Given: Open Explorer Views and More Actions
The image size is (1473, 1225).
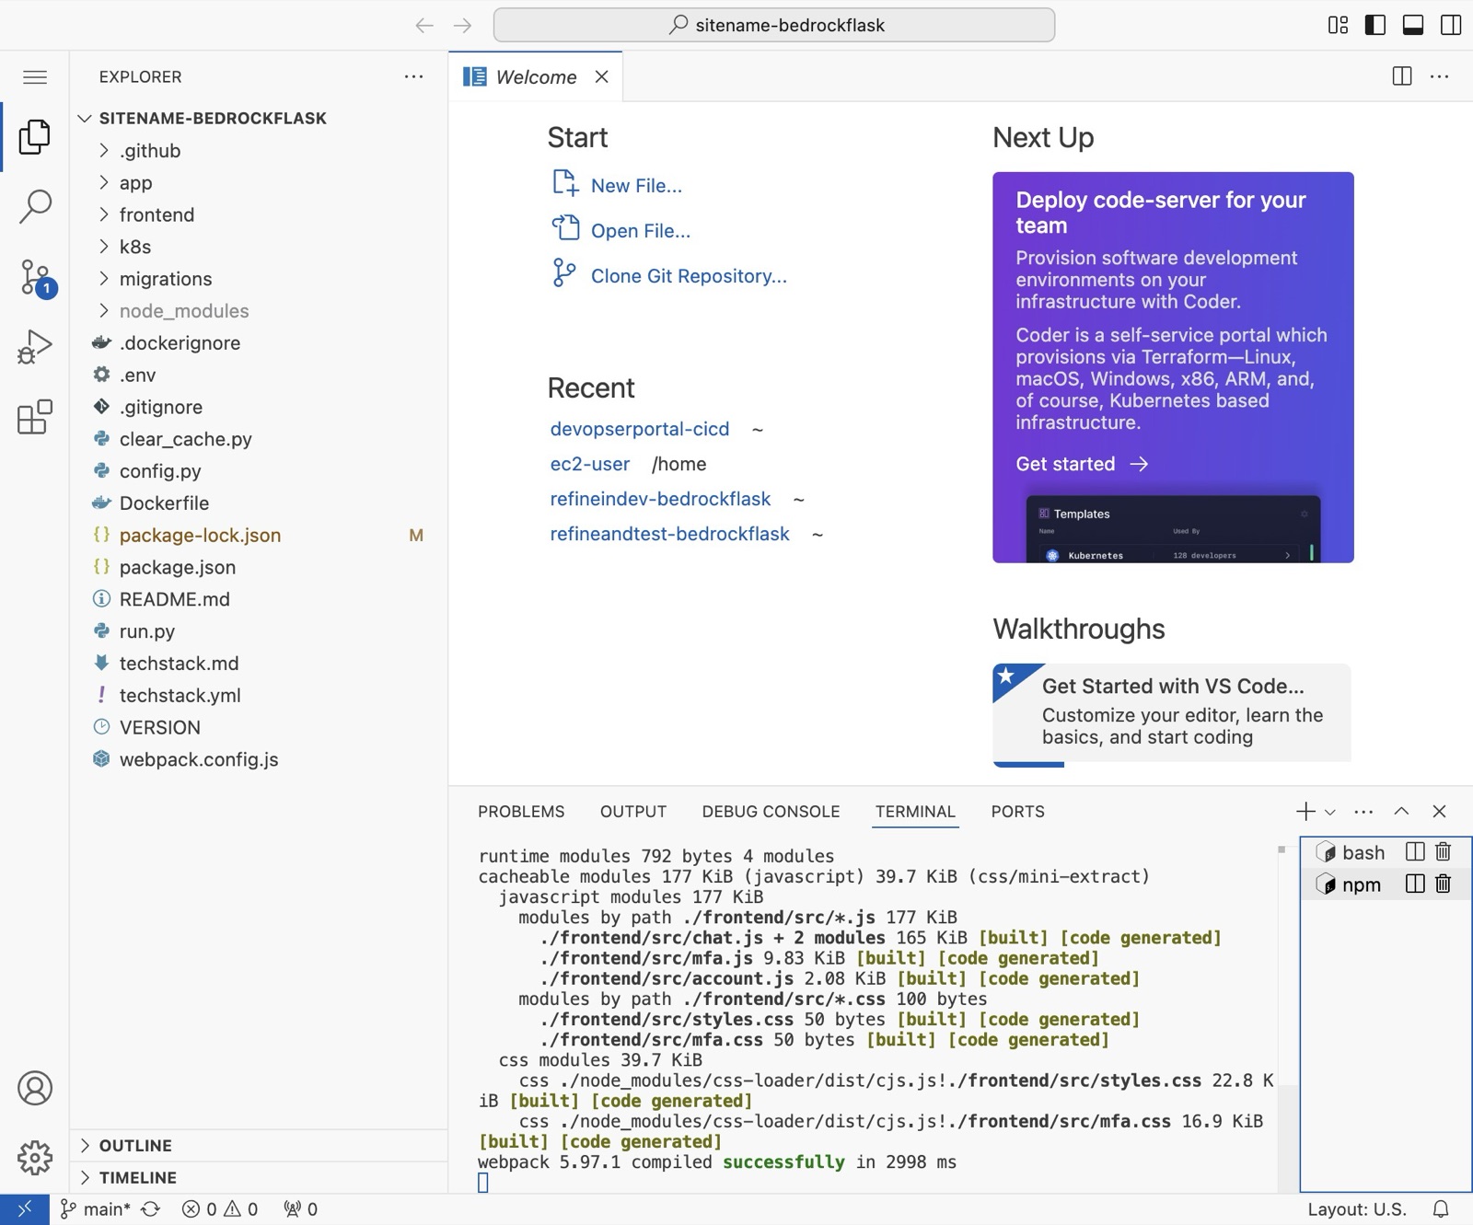Looking at the screenshot, I should (414, 76).
